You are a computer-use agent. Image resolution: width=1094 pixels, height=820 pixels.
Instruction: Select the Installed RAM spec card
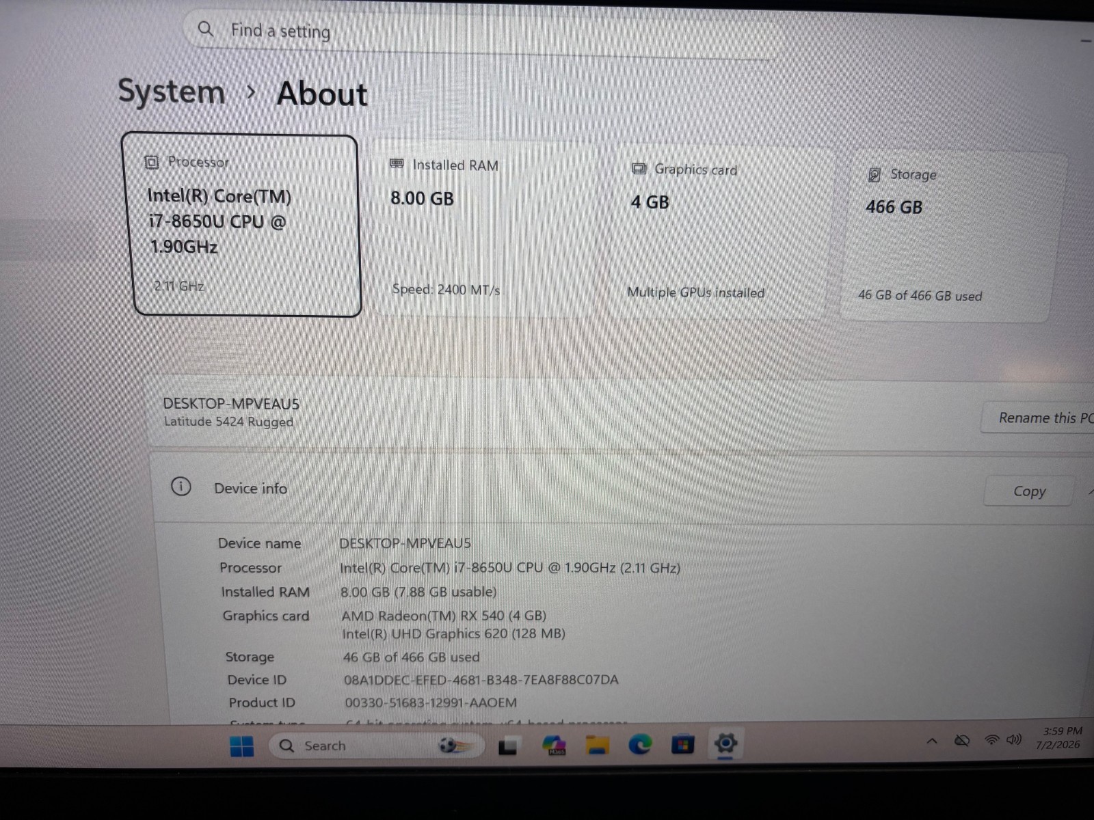[x=487, y=229]
